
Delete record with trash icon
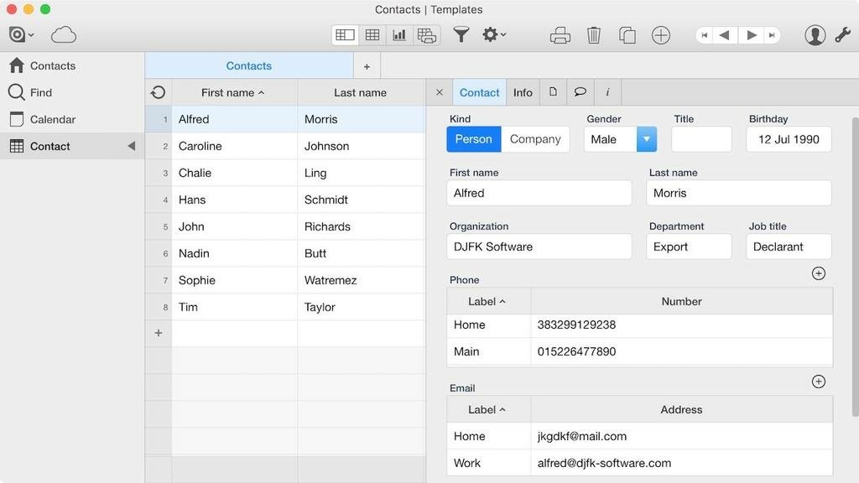[594, 35]
